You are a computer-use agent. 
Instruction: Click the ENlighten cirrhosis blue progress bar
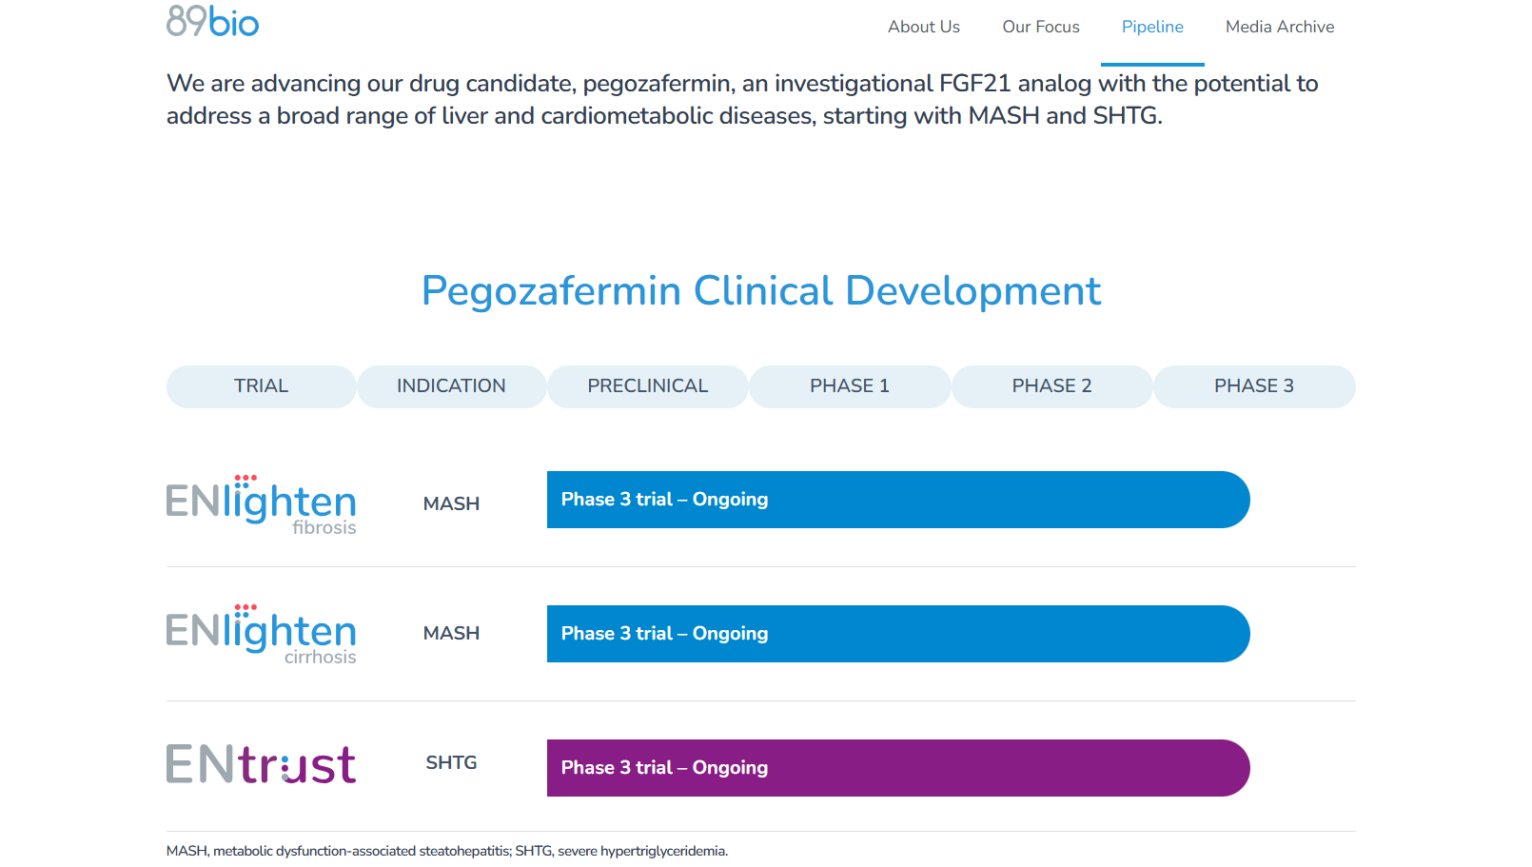[x=897, y=634]
